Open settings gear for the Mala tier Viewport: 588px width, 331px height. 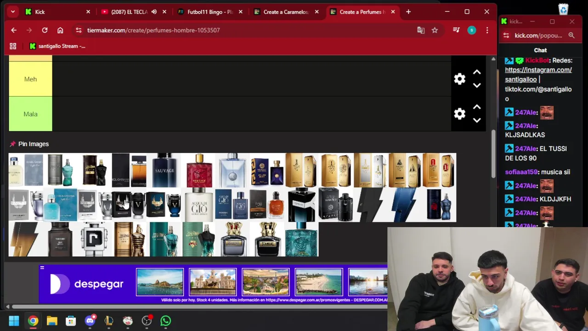coord(459,114)
